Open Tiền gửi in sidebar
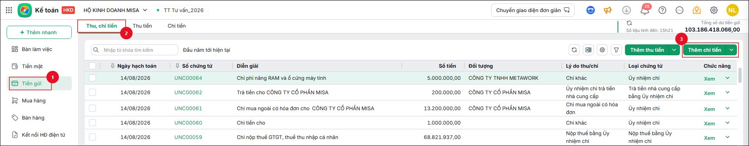The image size is (749, 146). (x=39, y=83)
